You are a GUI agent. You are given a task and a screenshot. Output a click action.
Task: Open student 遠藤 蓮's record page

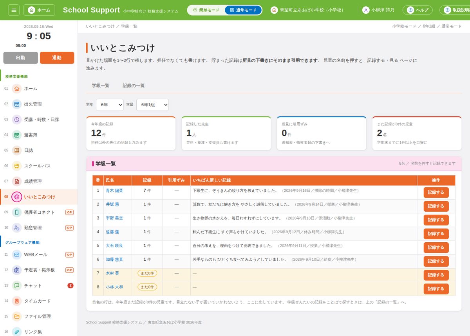pos(112,232)
